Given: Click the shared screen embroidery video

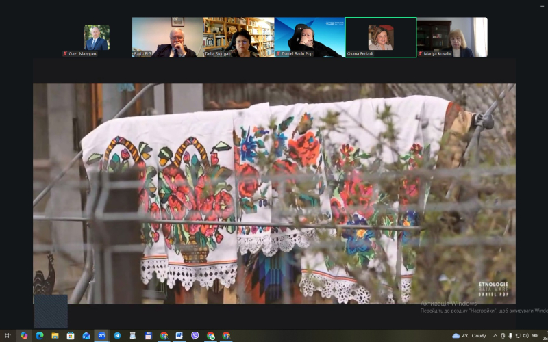Looking at the screenshot, I should [274, 194].
